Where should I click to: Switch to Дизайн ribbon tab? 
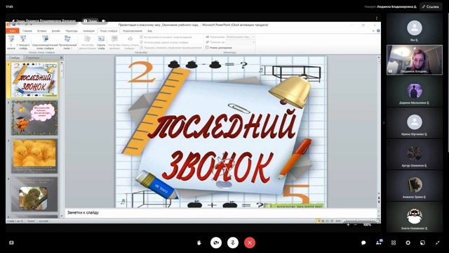pyautogui.click(x=56, y=31)
